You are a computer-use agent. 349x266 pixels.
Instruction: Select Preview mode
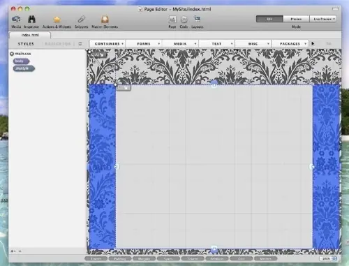[x=296, y=19]
